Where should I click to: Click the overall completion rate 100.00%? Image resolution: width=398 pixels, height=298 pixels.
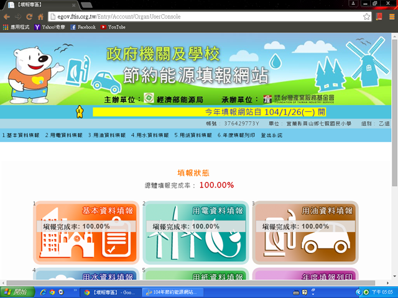216,185
